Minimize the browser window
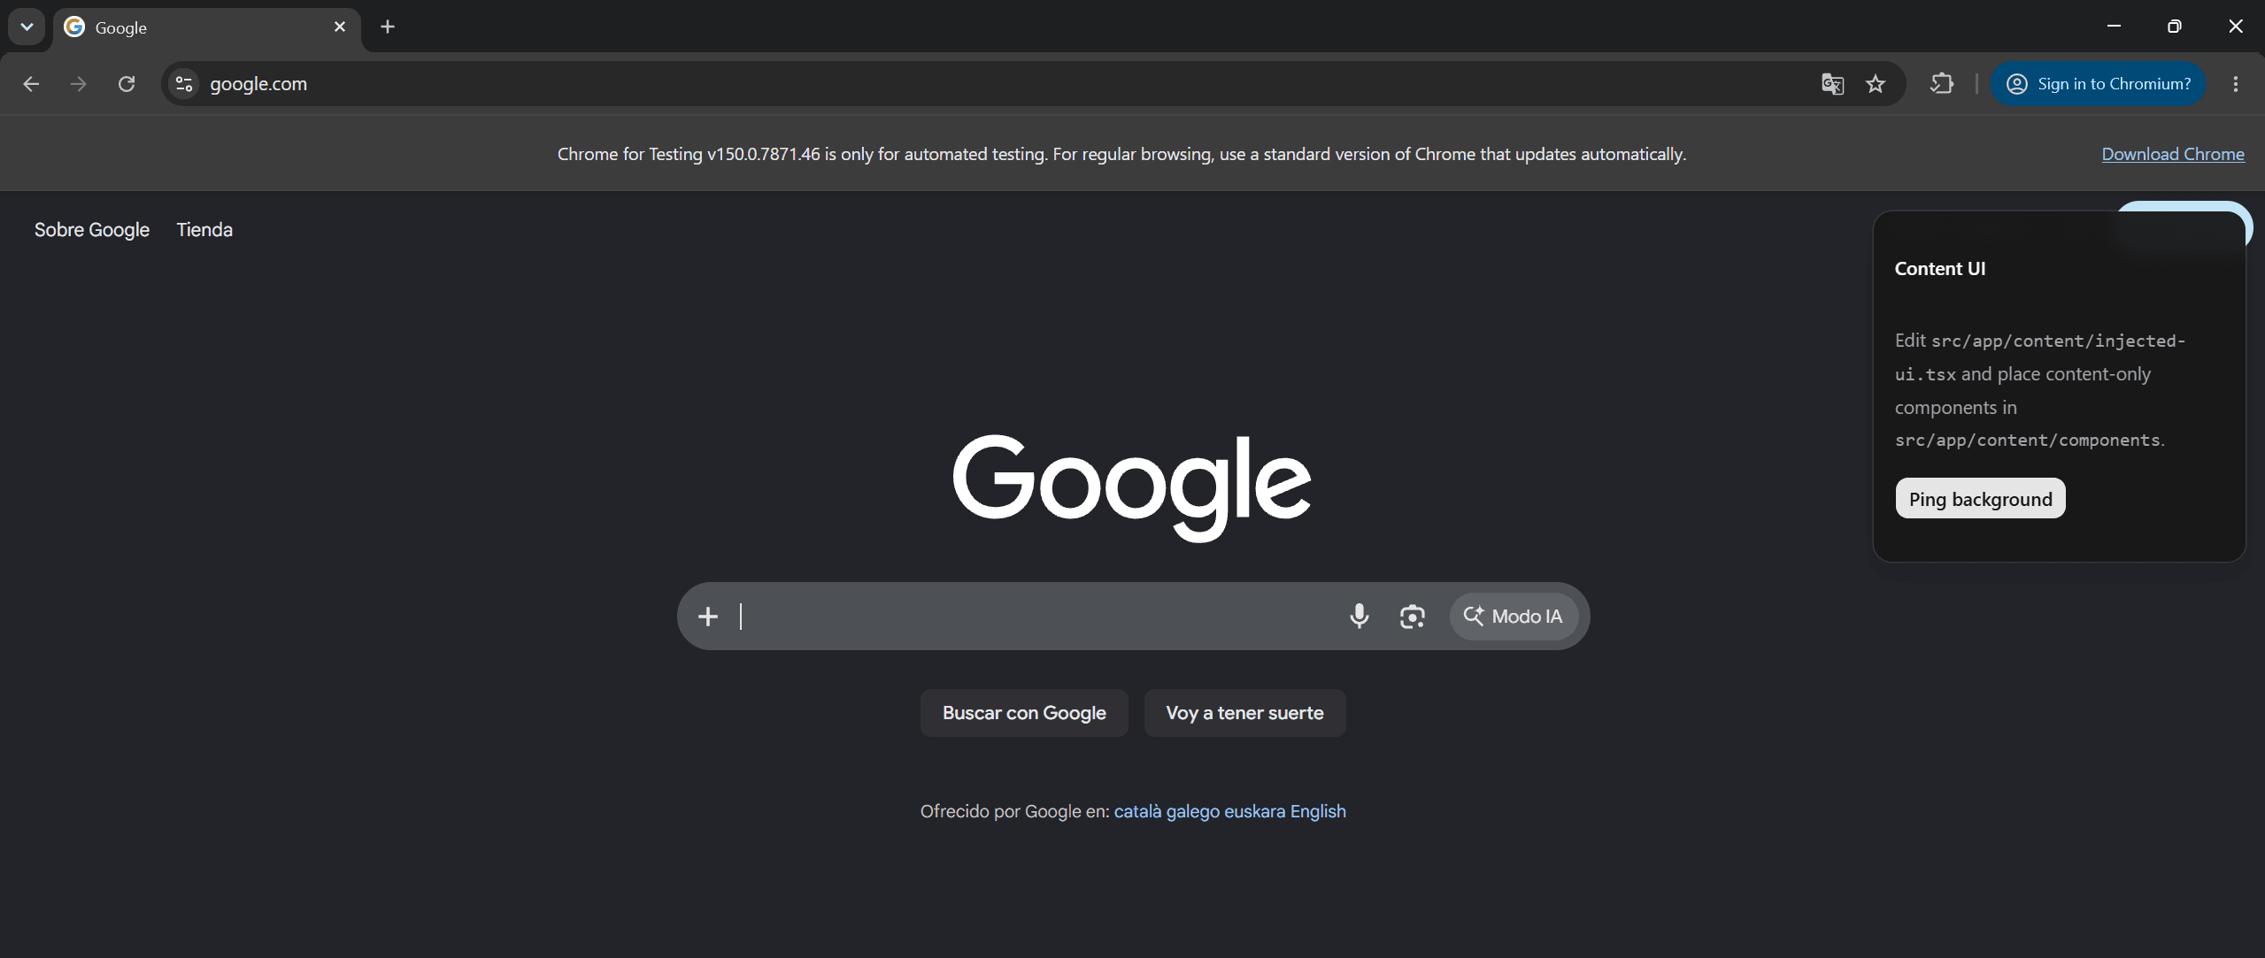The image size is (2265, 958). 2114,27
